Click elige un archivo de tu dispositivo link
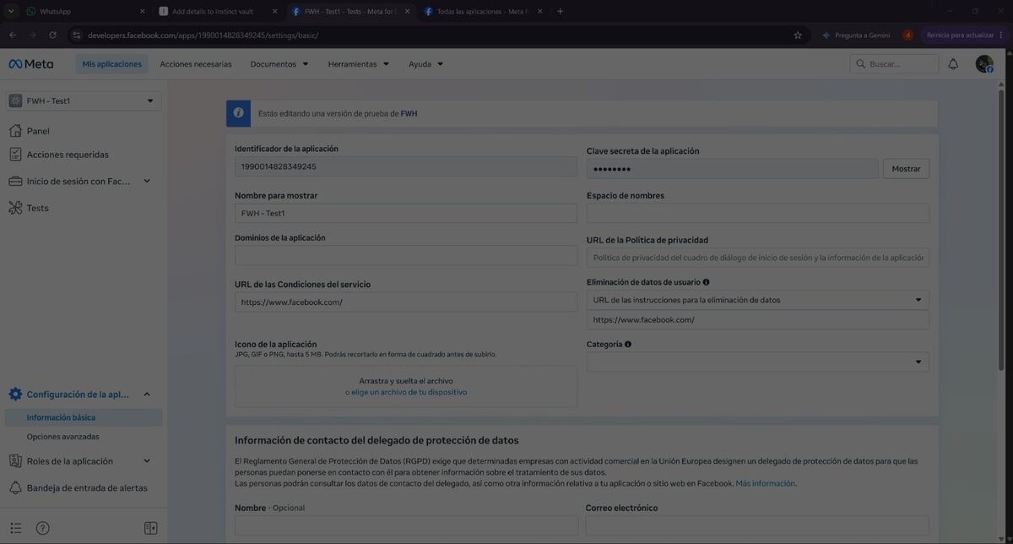Viewport: 1013px width, 544px height. tap(409, 392)
